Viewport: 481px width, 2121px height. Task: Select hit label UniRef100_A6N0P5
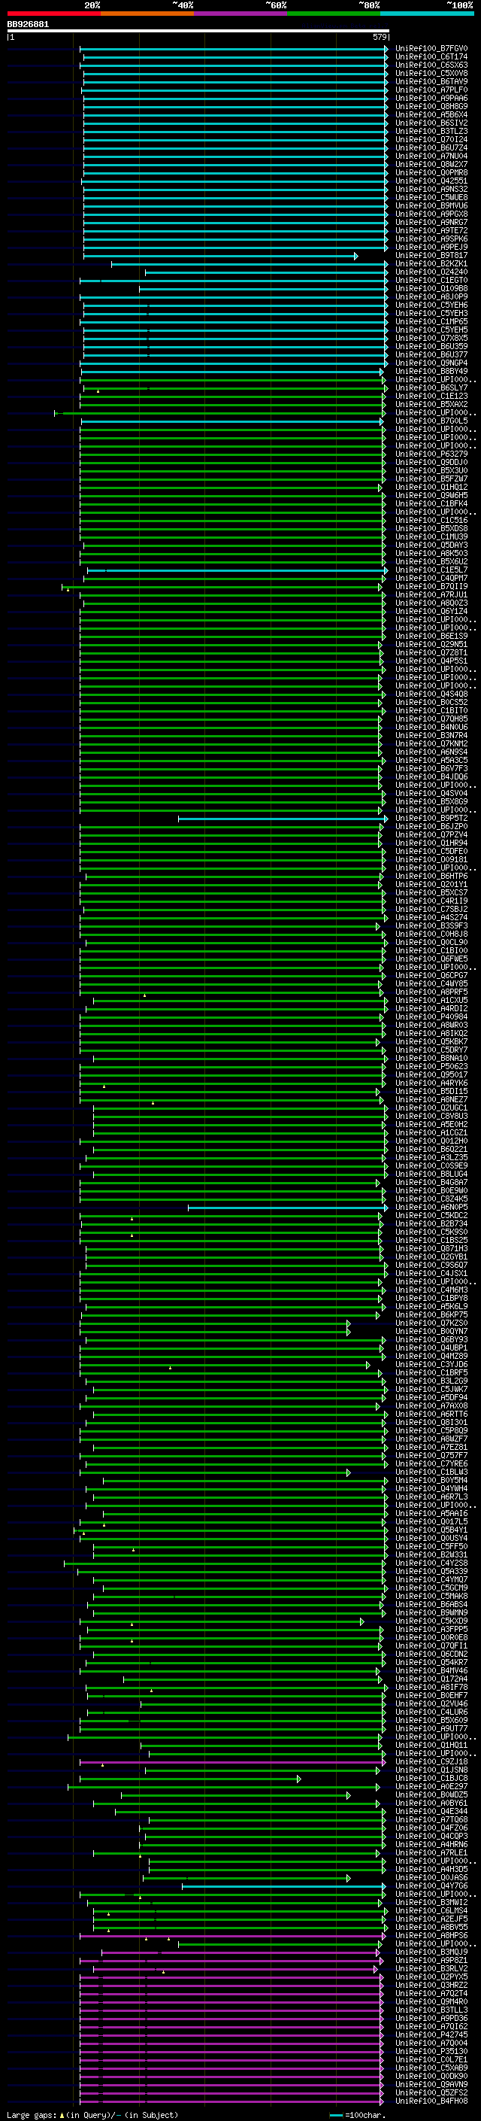(431, 1208)
